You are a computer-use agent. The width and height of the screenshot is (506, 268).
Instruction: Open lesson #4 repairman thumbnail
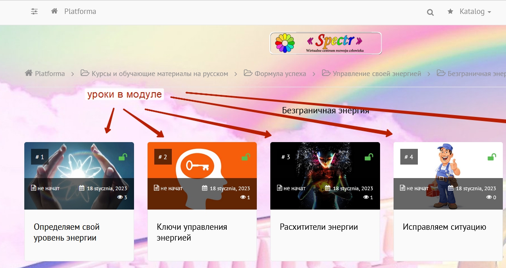coord(448,176)
